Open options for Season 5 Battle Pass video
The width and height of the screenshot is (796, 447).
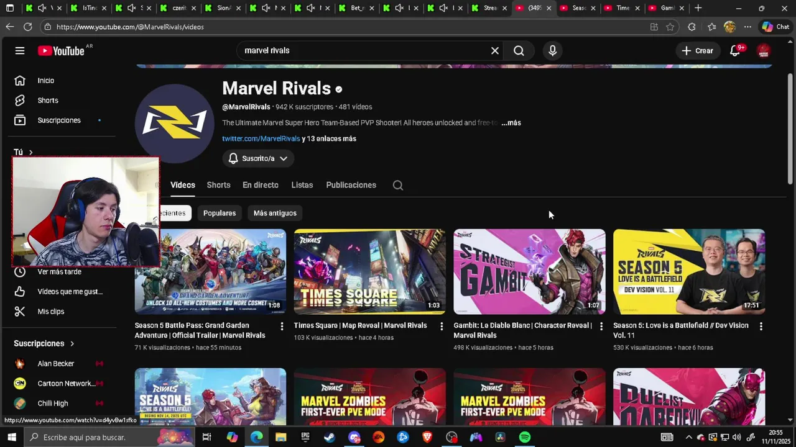pos(282,326)
